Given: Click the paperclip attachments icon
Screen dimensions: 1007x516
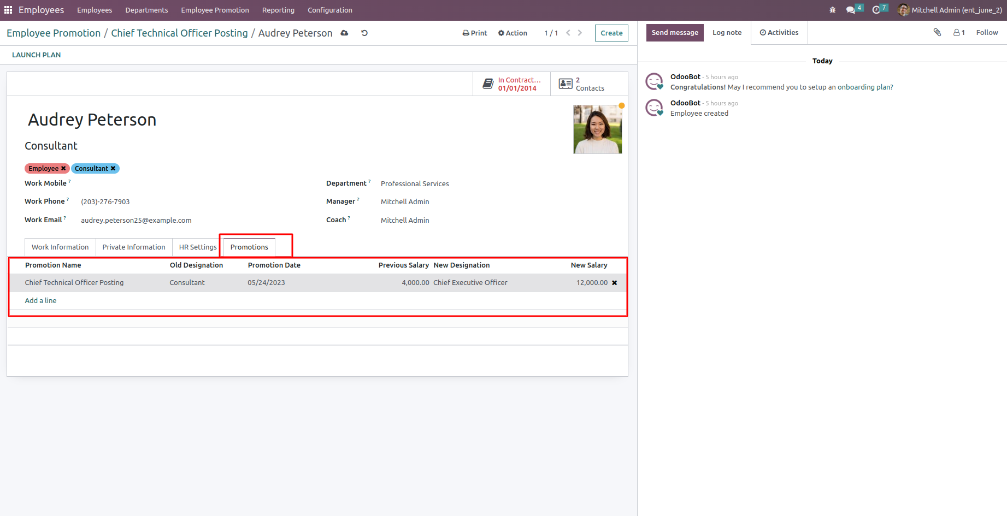Looking at the screenshot, I should [937, 32].
